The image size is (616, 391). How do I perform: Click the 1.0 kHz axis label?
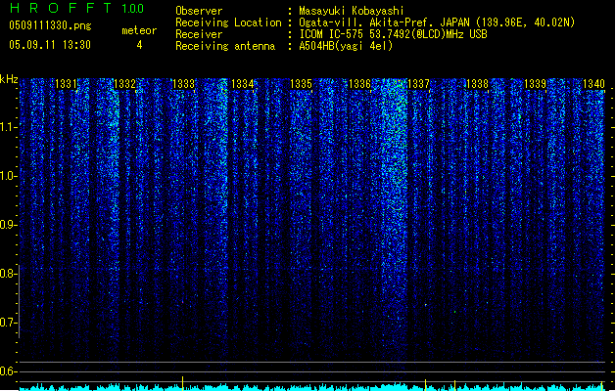(9, 176)
